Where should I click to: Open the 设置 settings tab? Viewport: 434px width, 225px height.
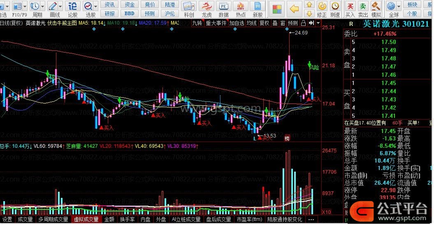point(7,220)
